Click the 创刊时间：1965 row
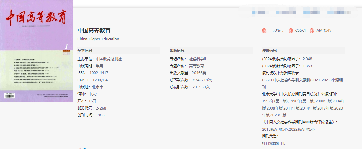362x149 pixels. coord(91,115)
